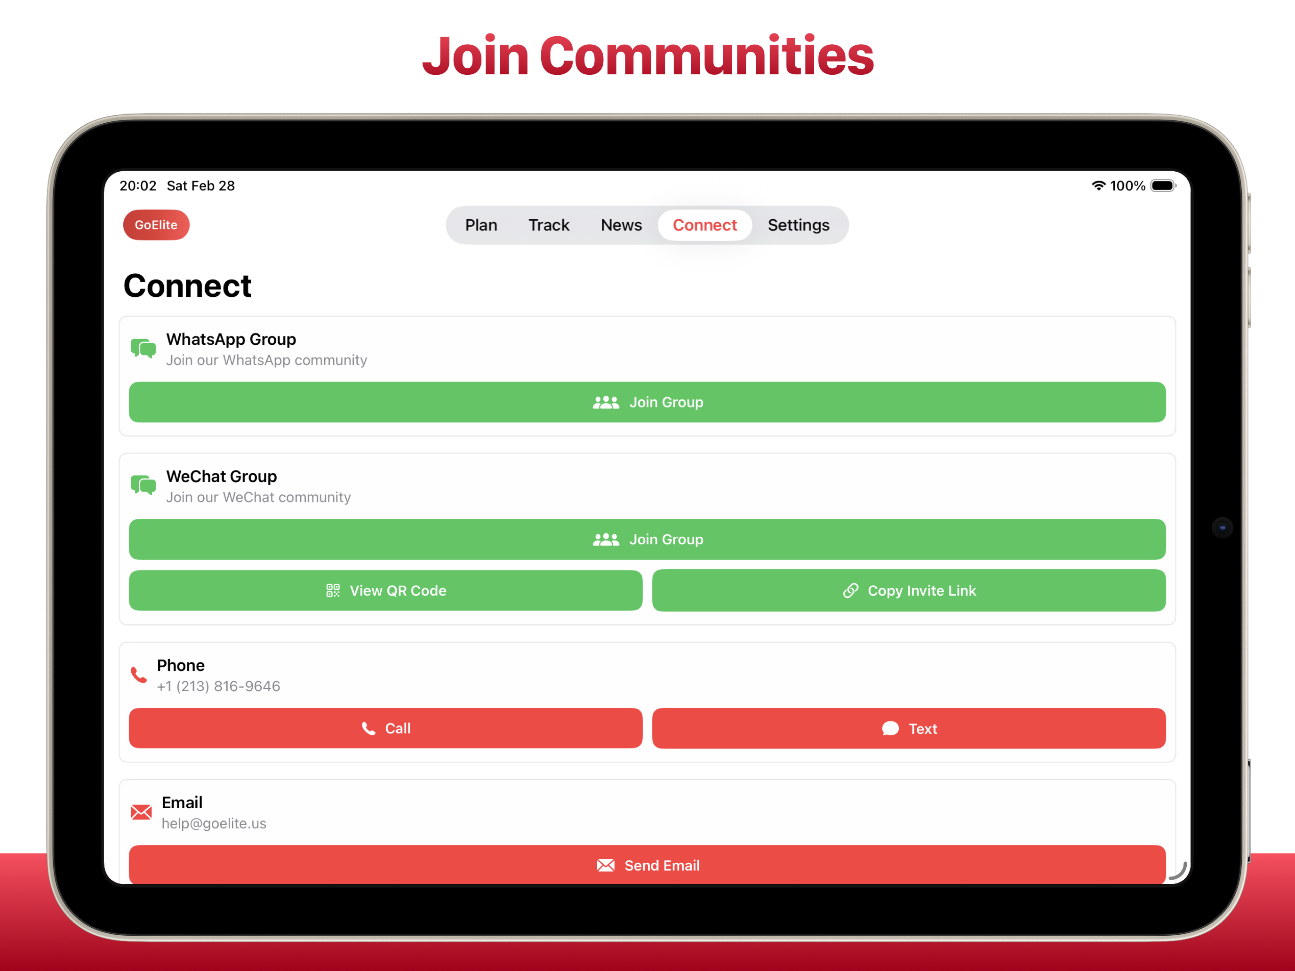Screen dimensions: 1295x971
Task: Open the Plan tab
Action: [480, 225]
